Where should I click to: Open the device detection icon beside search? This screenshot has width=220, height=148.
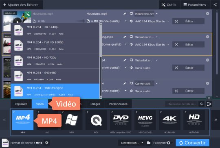[209, 104]
